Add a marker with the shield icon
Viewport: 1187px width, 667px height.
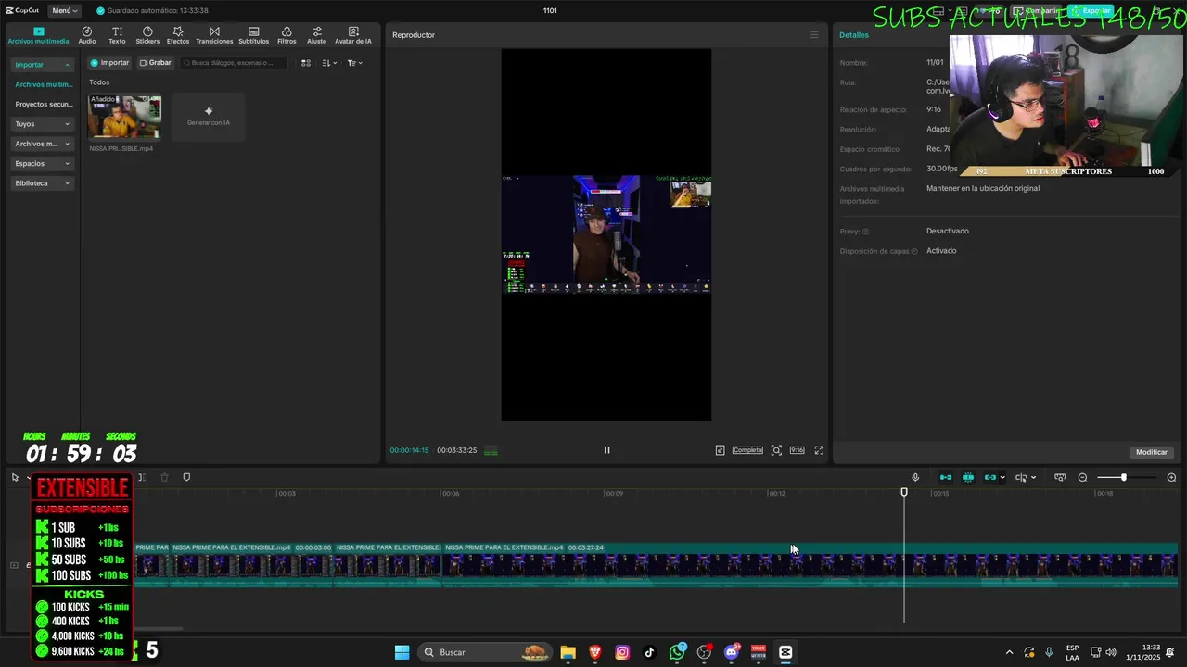(186, 478)
